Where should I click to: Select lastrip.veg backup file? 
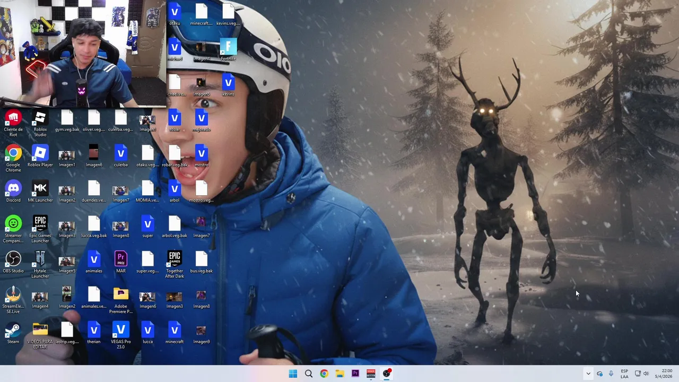click(x=67, y=333)
